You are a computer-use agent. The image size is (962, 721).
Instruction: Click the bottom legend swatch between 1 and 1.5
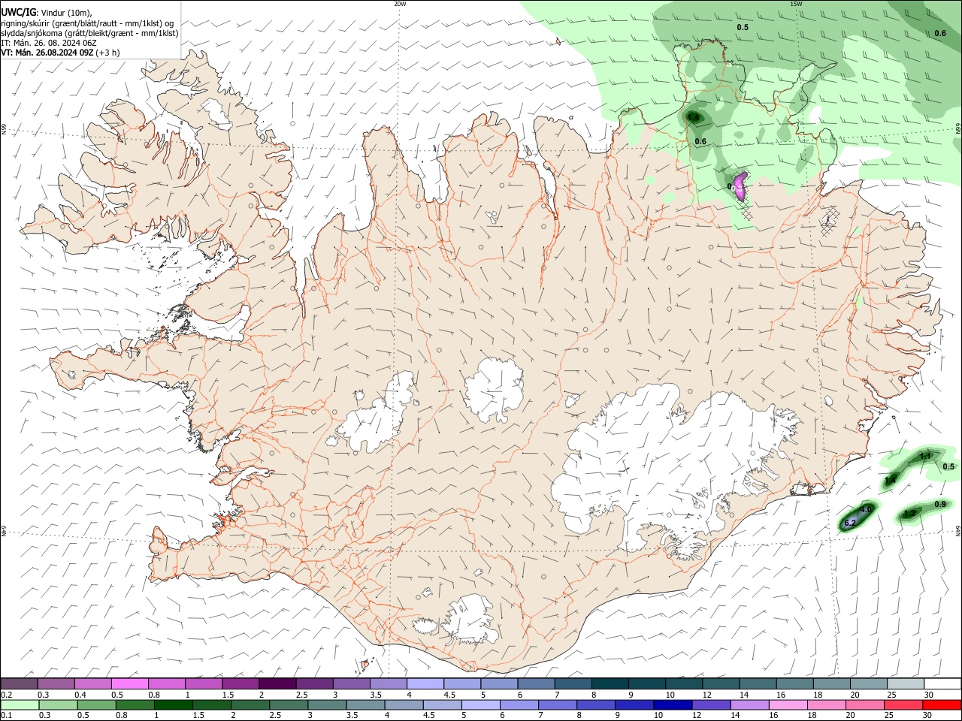tap(172, 704)
